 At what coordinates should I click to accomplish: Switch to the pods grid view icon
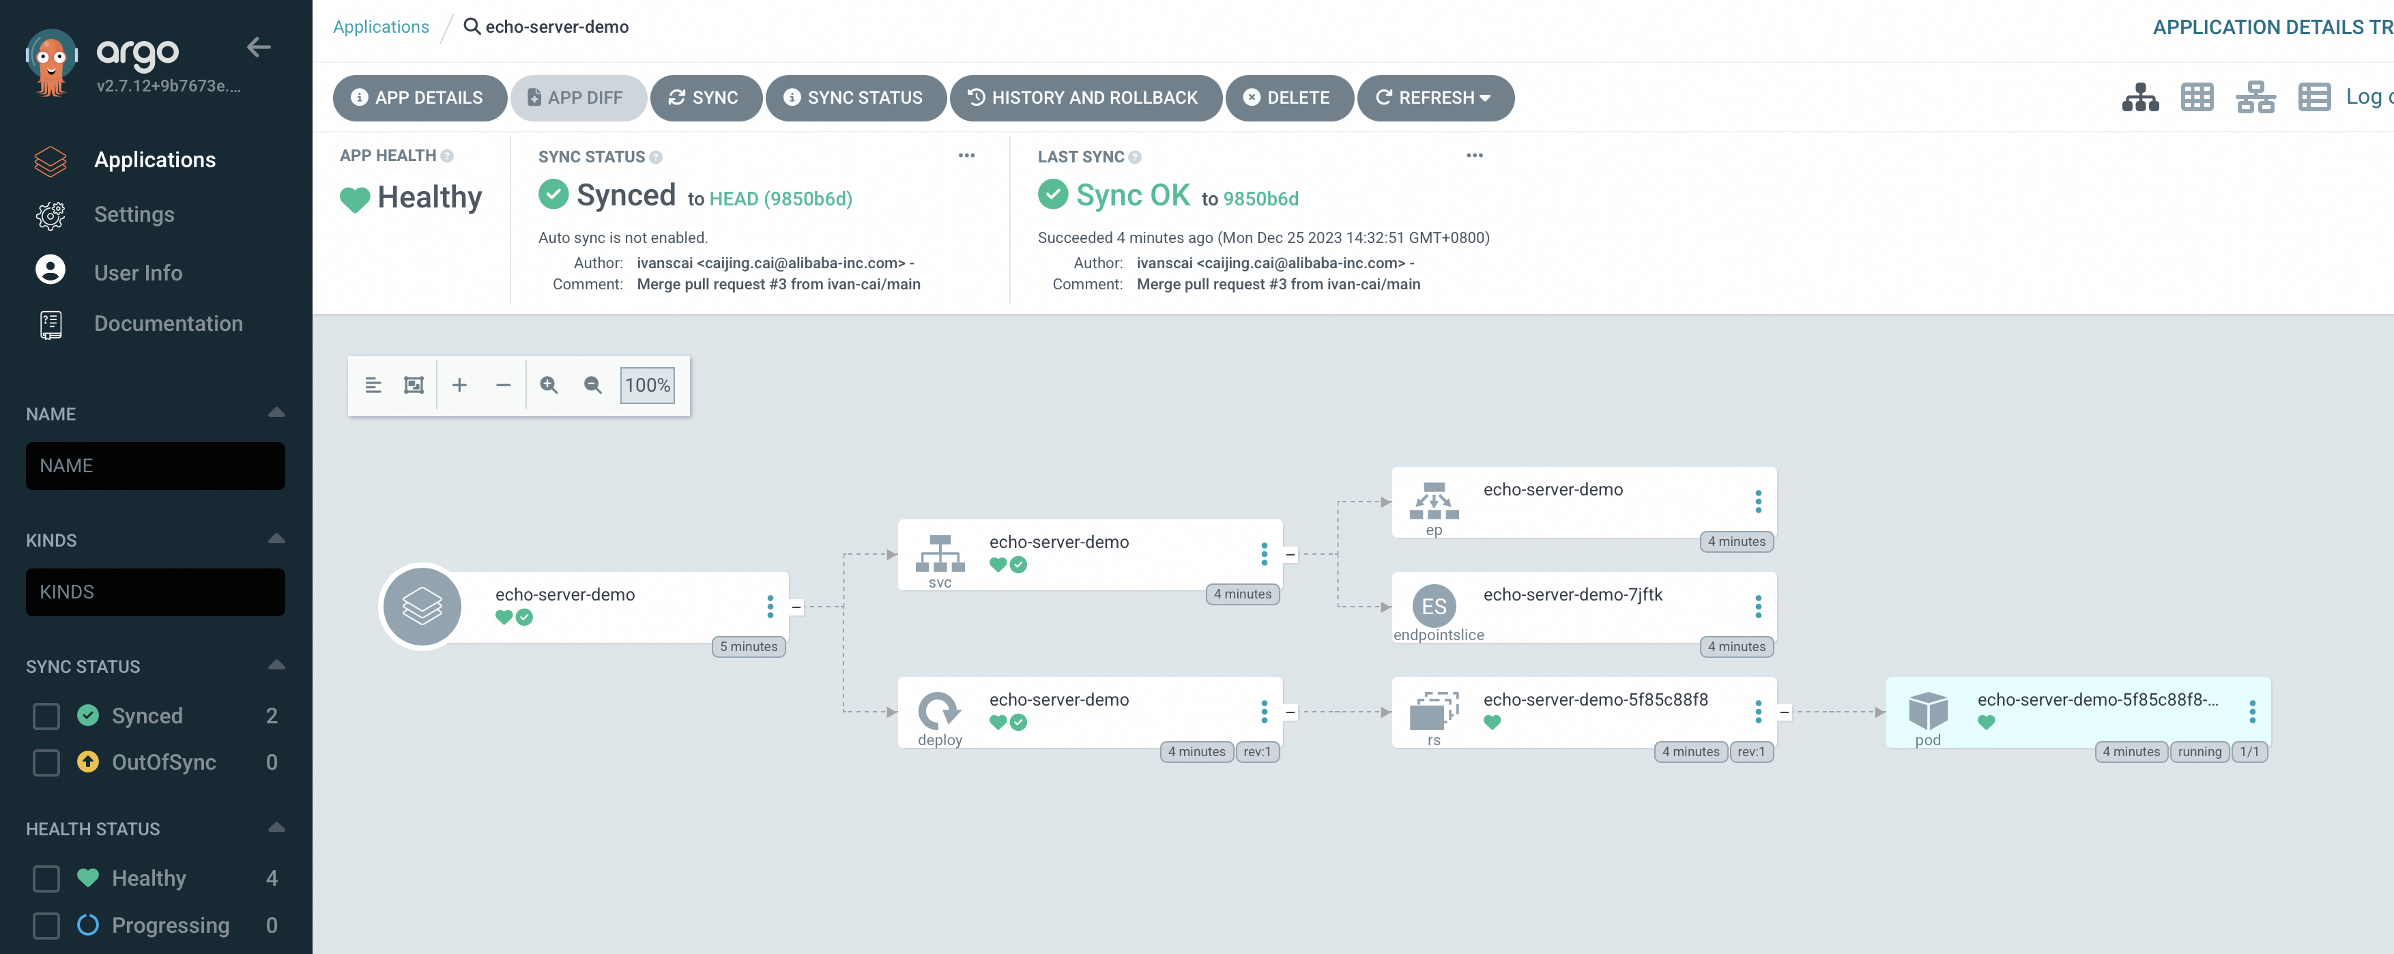tap(2197, 98)
